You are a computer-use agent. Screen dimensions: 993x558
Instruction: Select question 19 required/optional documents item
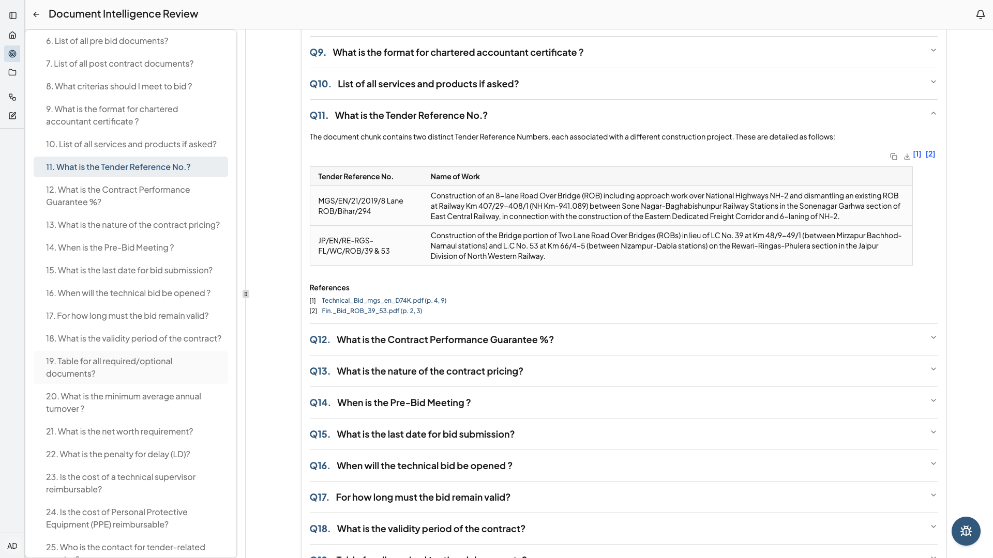[109, 367]
